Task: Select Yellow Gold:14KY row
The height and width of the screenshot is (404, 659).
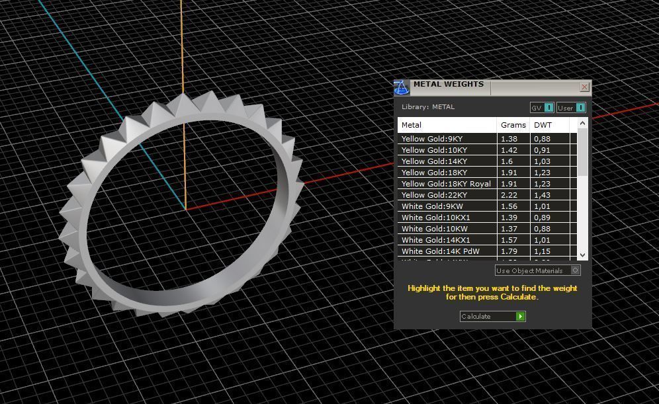Action: (x=487, y=161)
